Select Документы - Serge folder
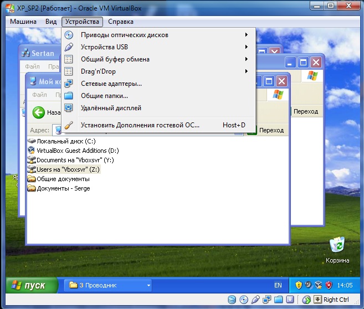The width and height of the screenshot is (364, 309). point(59,188)
